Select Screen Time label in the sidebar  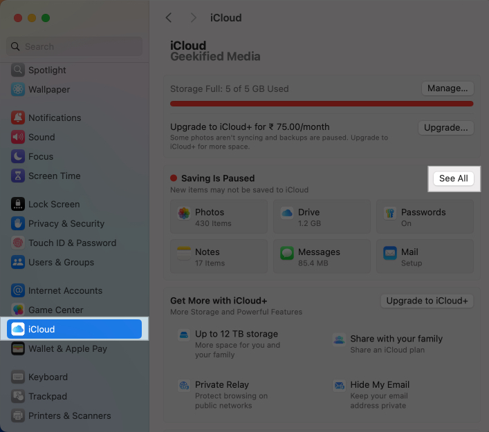tap(55, 176)
